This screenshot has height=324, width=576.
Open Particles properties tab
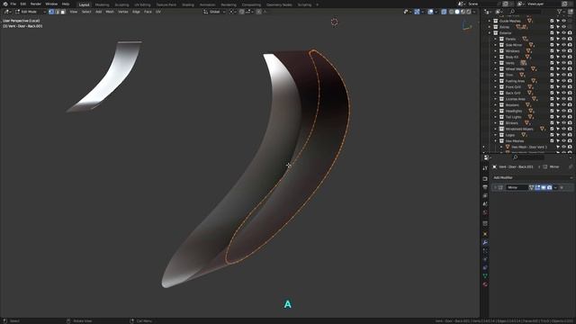coord(485,251)
